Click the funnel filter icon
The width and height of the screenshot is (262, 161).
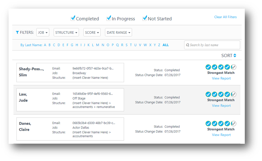click(17, 32)
